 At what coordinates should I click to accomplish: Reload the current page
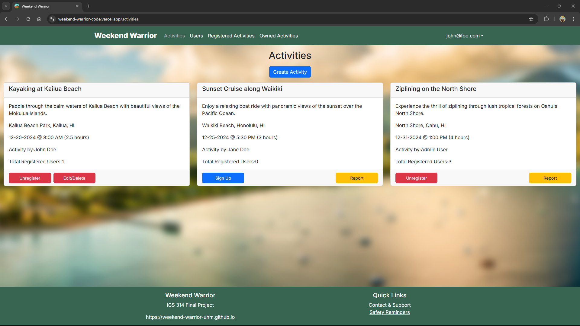coord(28,19)
